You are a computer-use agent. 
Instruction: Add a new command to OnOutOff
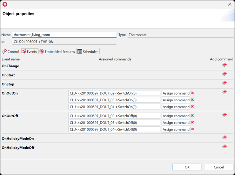point(224,115)
